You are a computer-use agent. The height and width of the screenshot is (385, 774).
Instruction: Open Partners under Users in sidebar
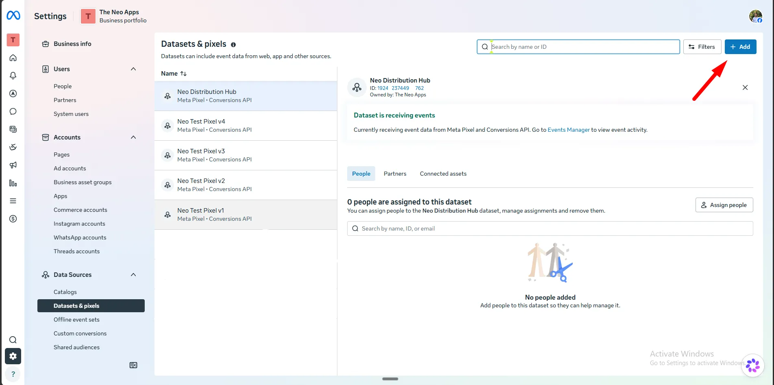[x=65, y=100]
